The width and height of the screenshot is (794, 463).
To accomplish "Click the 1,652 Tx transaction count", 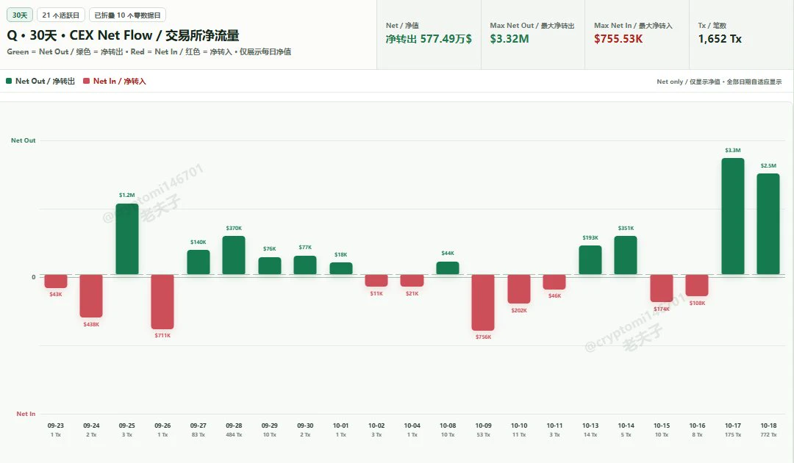I will [720, 39].
